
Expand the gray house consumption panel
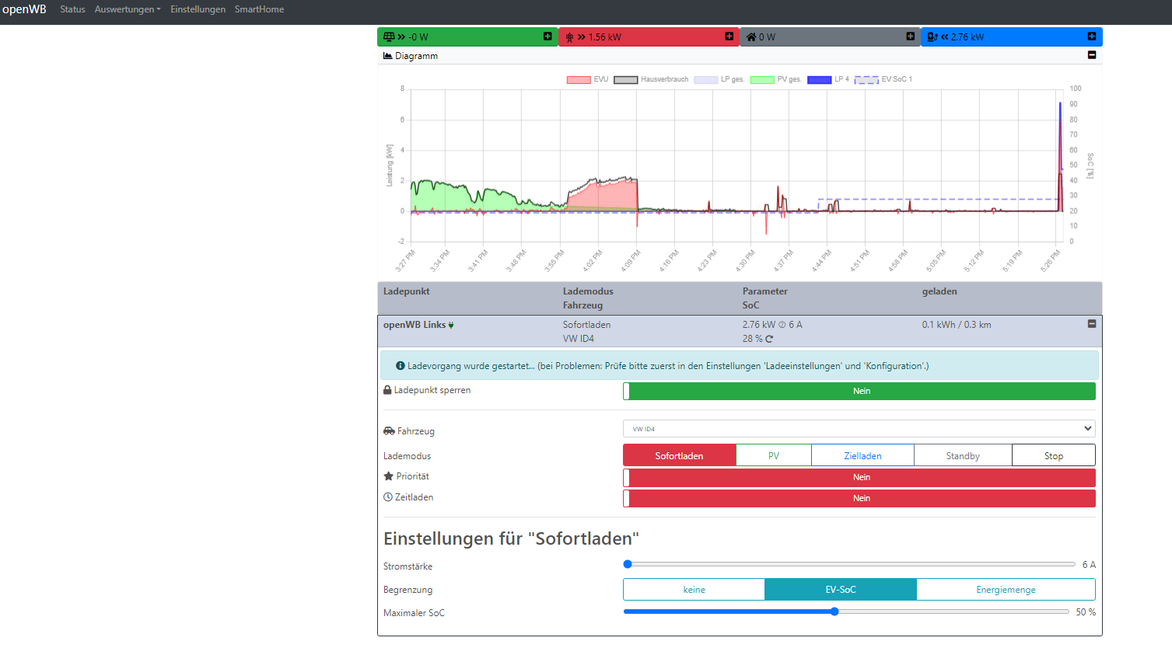click(910, 37)
